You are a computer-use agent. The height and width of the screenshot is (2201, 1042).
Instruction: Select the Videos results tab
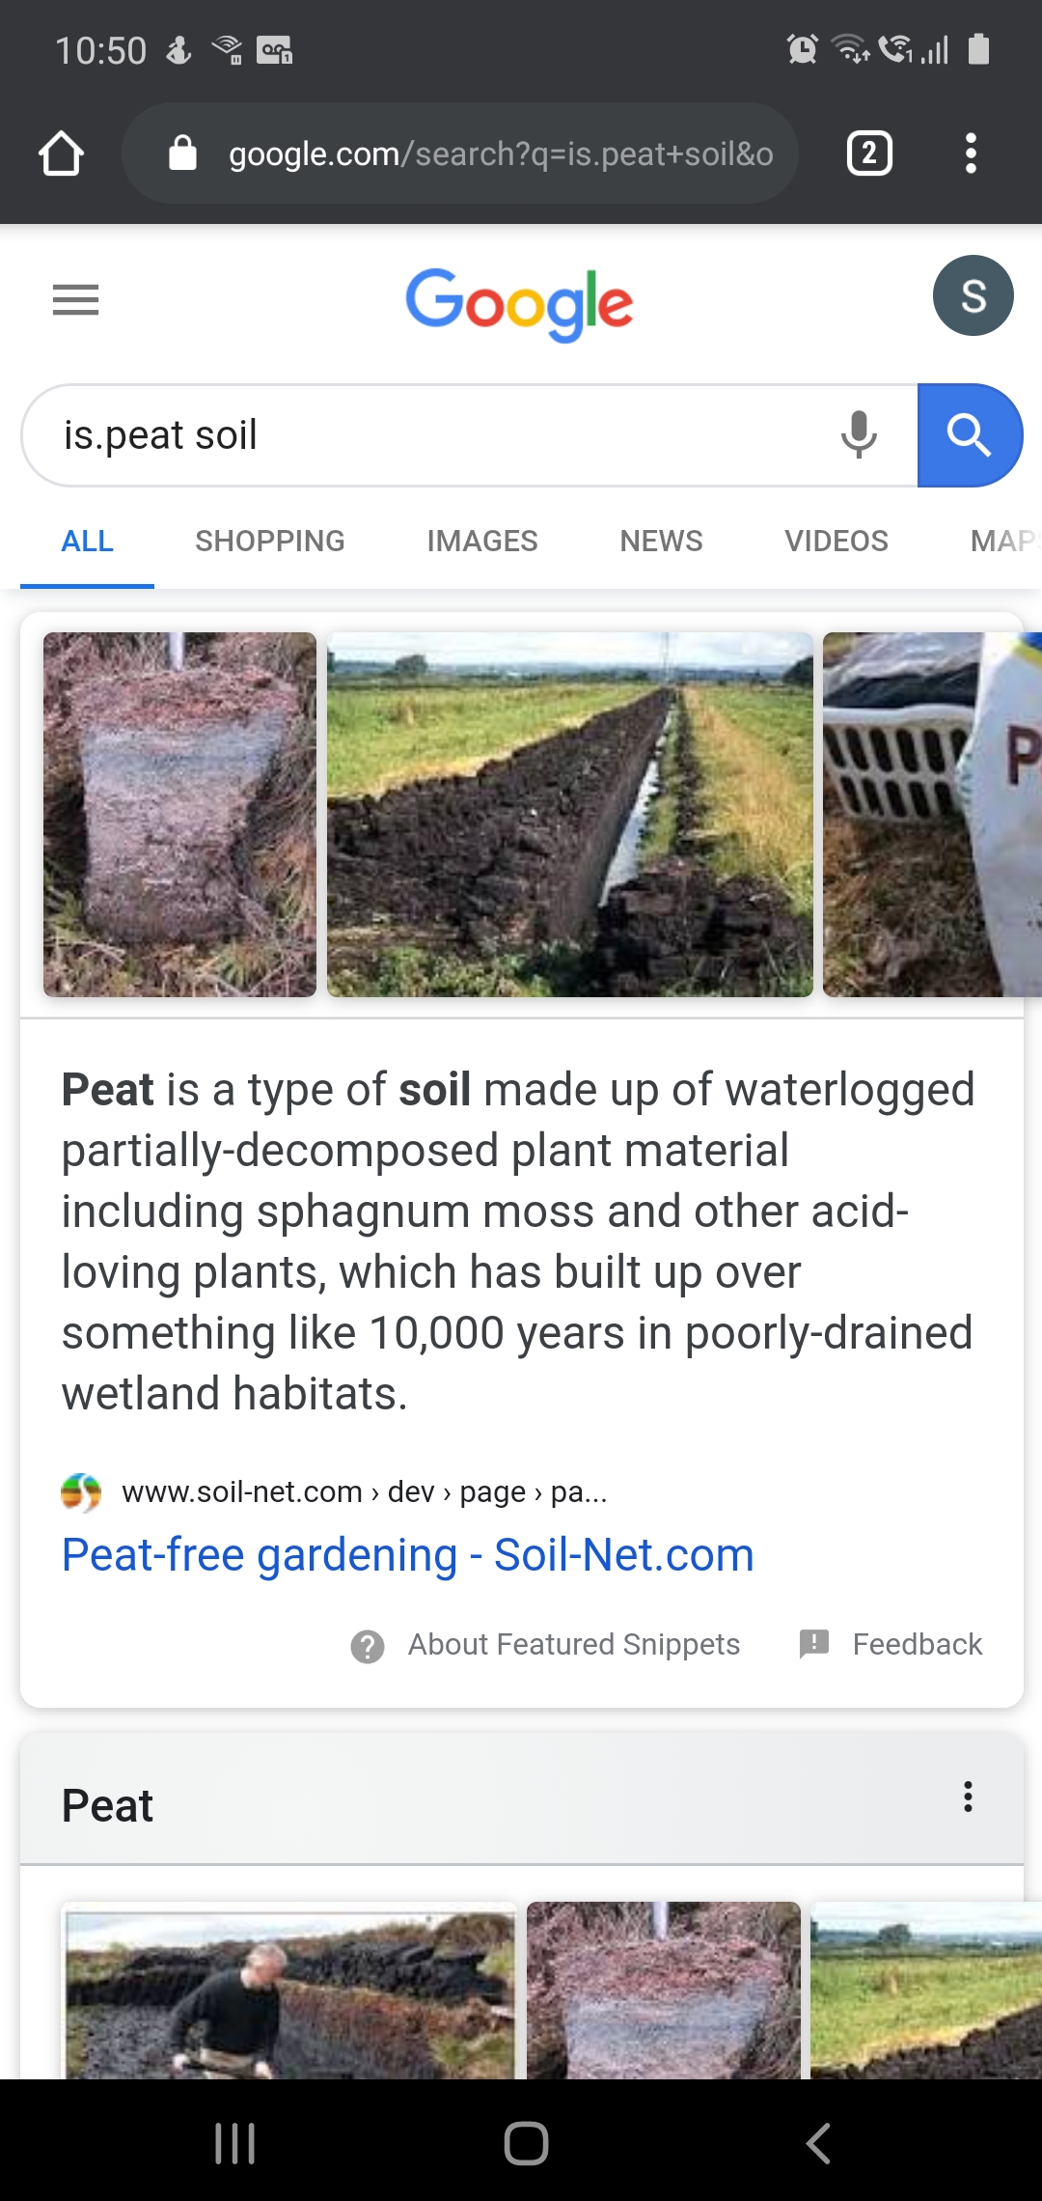[836, 541]
